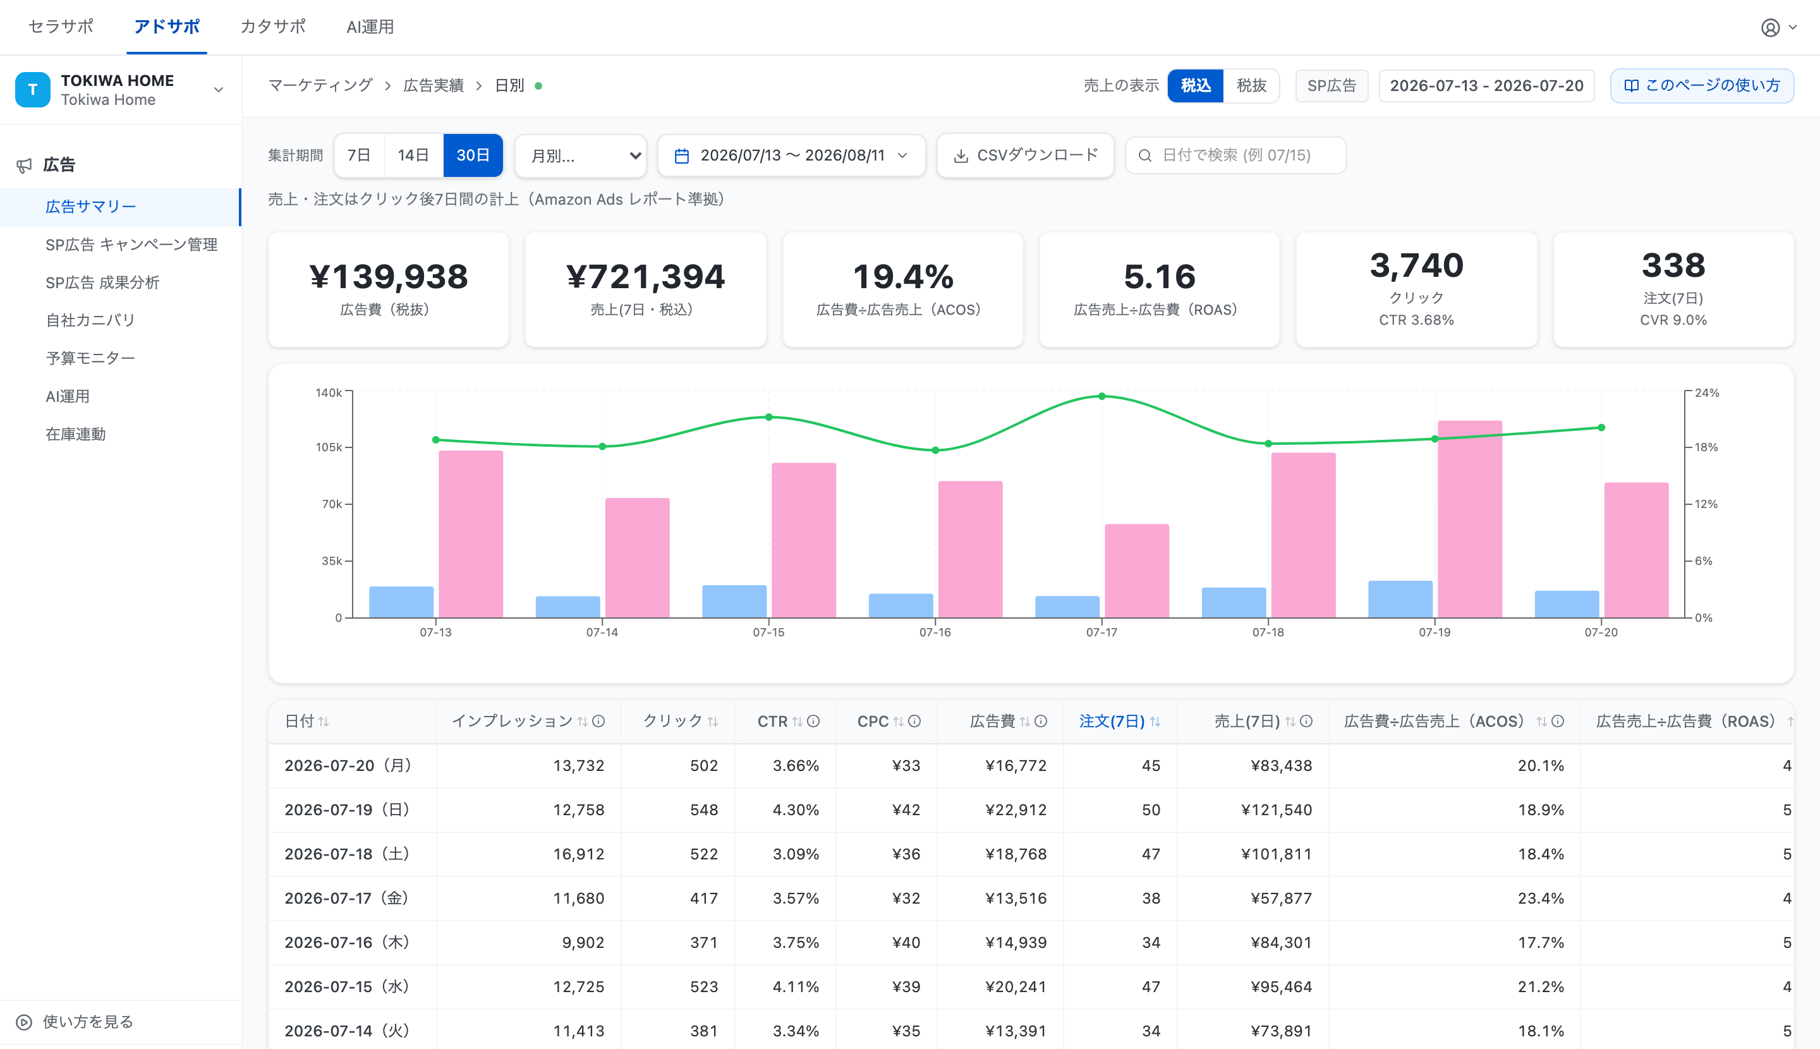
Task: Open 自社カニバリ in the sidebar
Action: pos(119,320)
